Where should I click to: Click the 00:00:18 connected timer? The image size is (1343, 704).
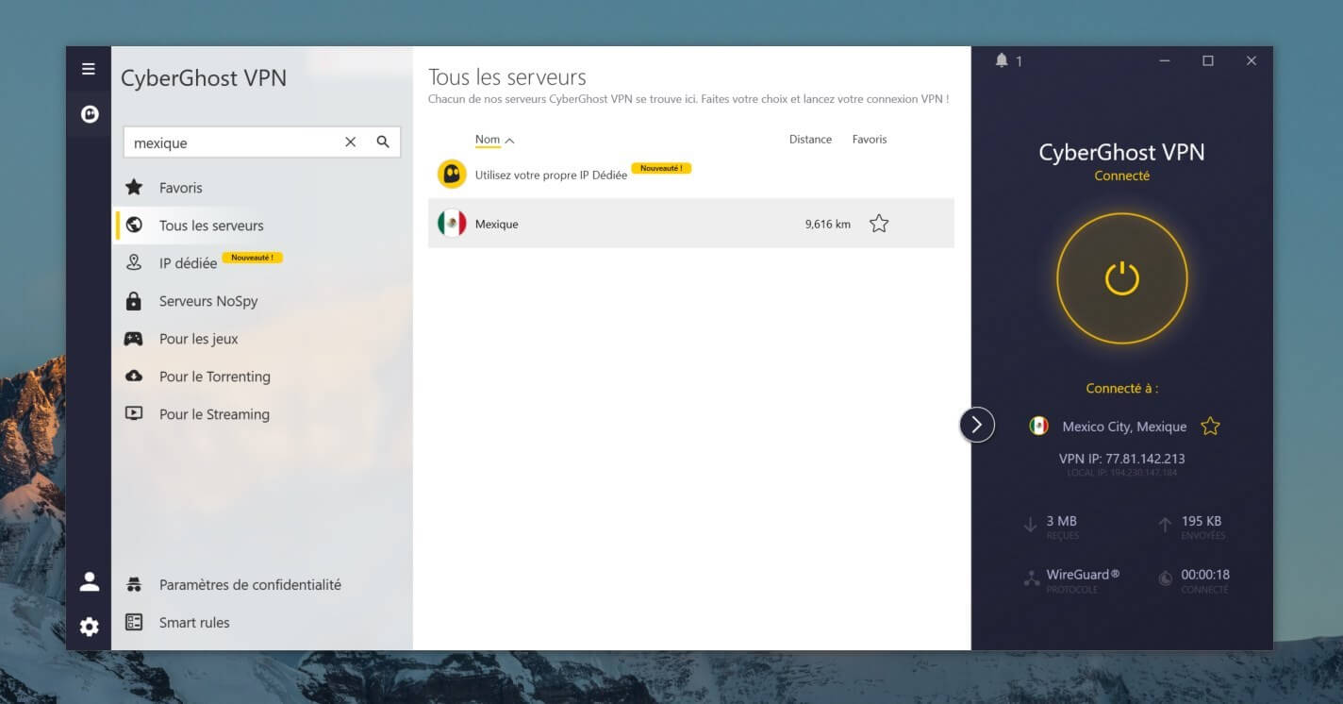[x=1205, y=574]
